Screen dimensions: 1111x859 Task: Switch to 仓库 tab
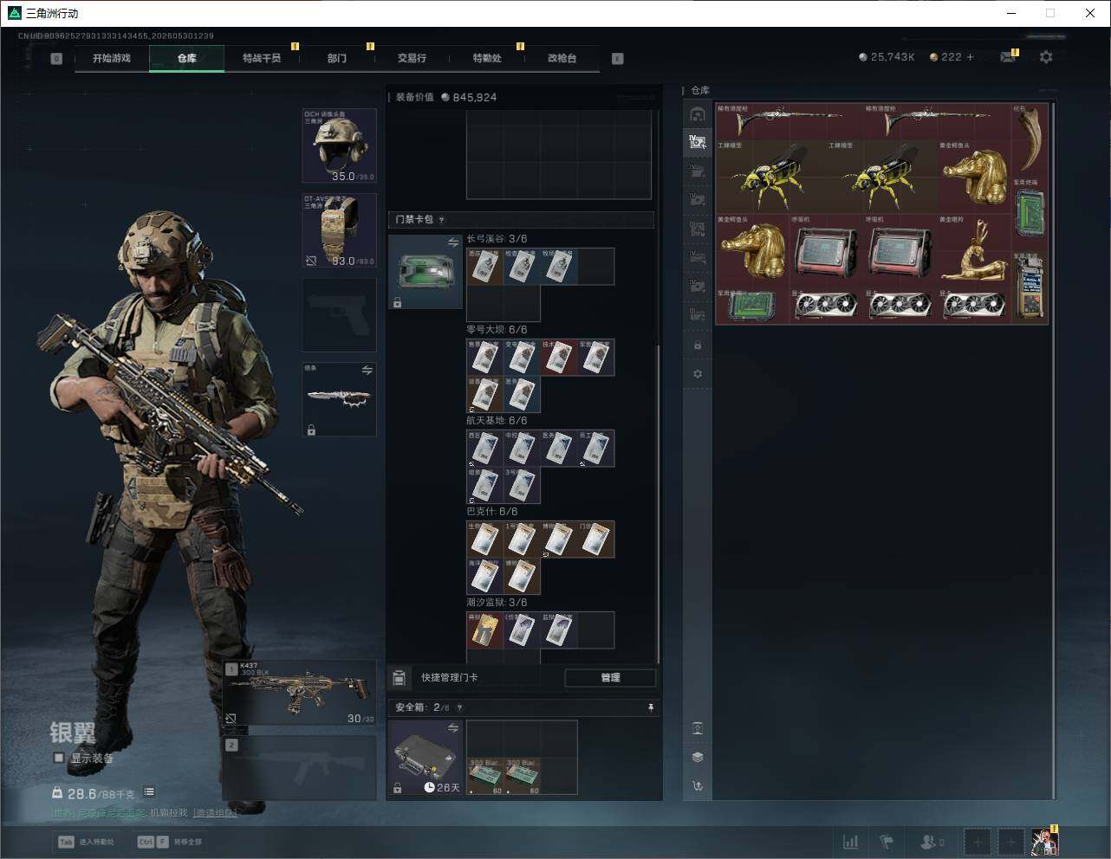tap(187, 58)
